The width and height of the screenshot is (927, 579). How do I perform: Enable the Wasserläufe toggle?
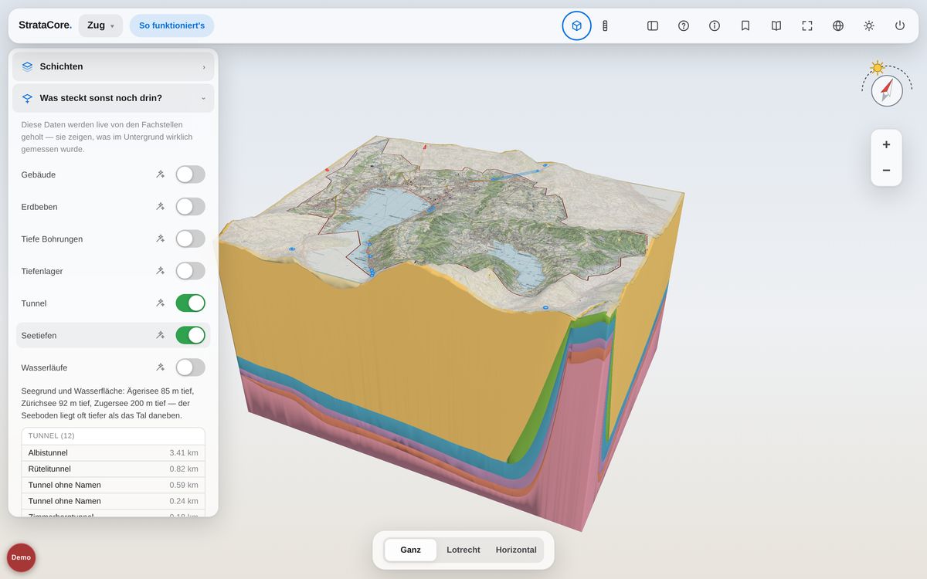(191, 367)
